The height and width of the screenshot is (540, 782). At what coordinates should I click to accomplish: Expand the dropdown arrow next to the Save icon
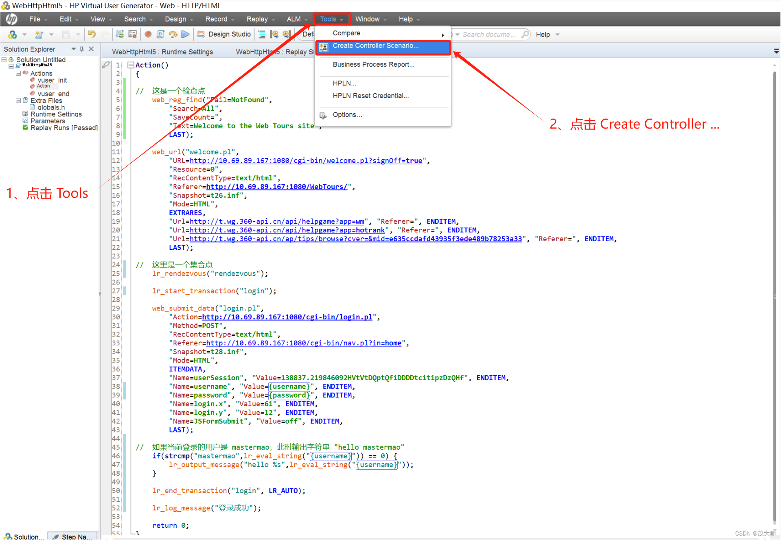tap(78, 34)
